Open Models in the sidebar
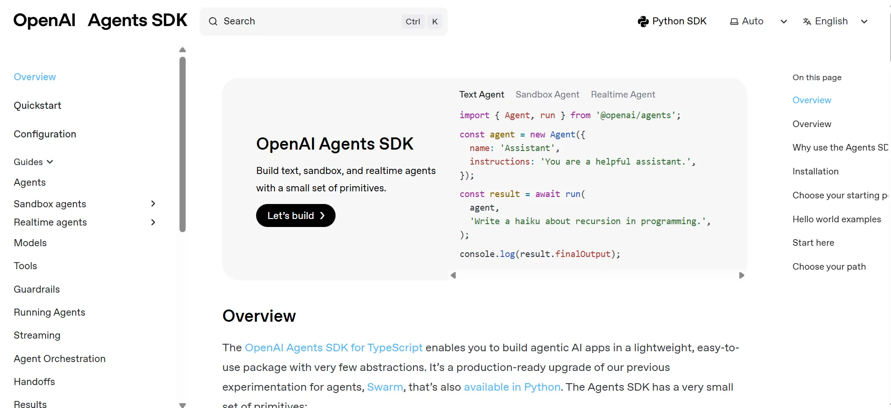The width and height of the screenshot is (891, 408). click(x=30, y=243)
